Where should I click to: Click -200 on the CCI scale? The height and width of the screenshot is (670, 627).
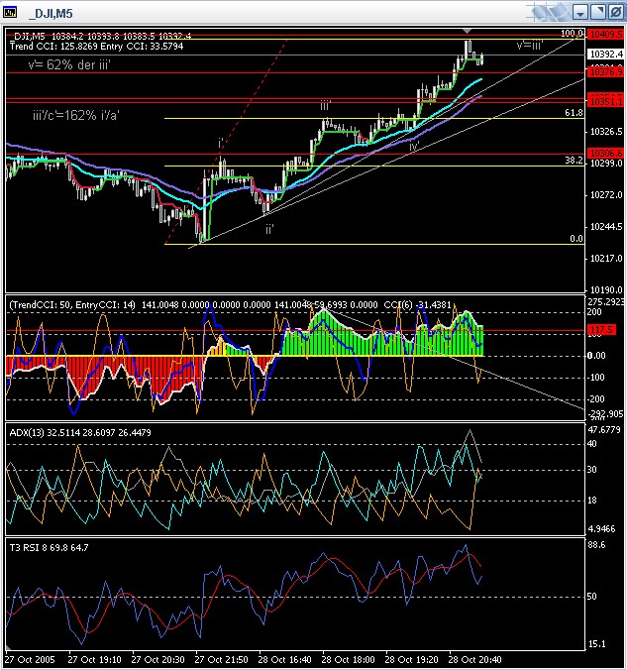point(596,399)
